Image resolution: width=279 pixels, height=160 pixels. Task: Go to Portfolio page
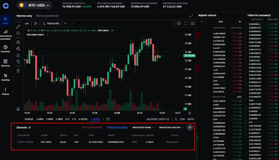click(5, 49)
